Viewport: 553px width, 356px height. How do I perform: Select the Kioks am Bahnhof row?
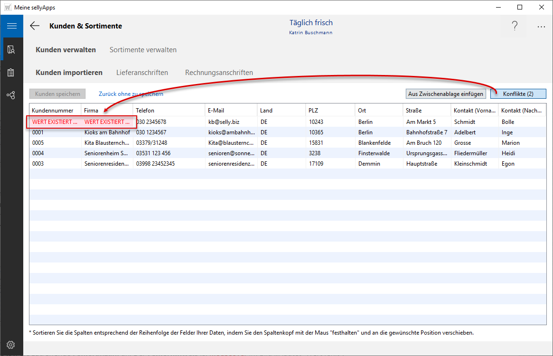[107, 132]
